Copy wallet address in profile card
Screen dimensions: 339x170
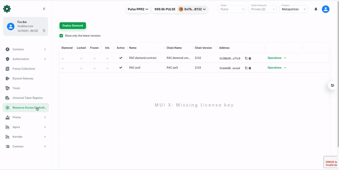(x=44, y=31)
